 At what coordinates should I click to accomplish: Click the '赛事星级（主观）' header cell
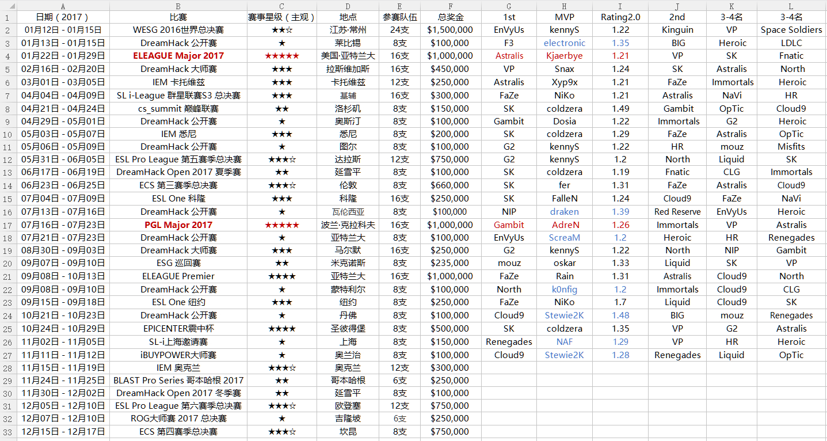point(282,17)
